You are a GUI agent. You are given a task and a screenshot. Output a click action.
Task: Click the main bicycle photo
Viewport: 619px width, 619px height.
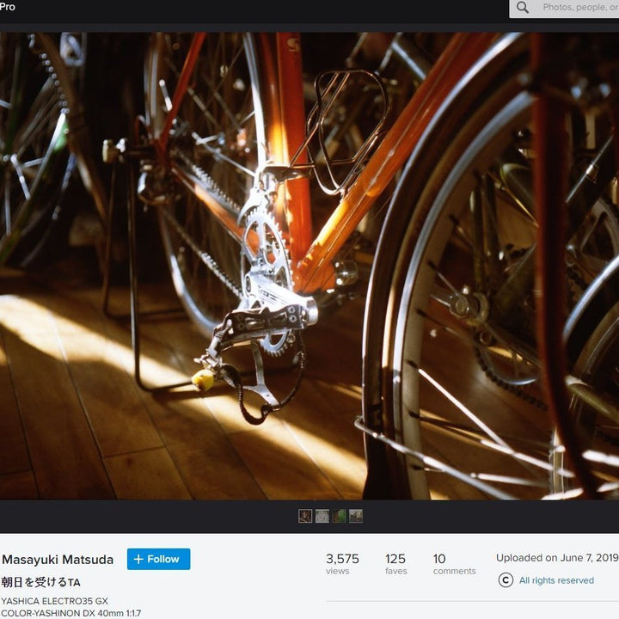(309, 266)
